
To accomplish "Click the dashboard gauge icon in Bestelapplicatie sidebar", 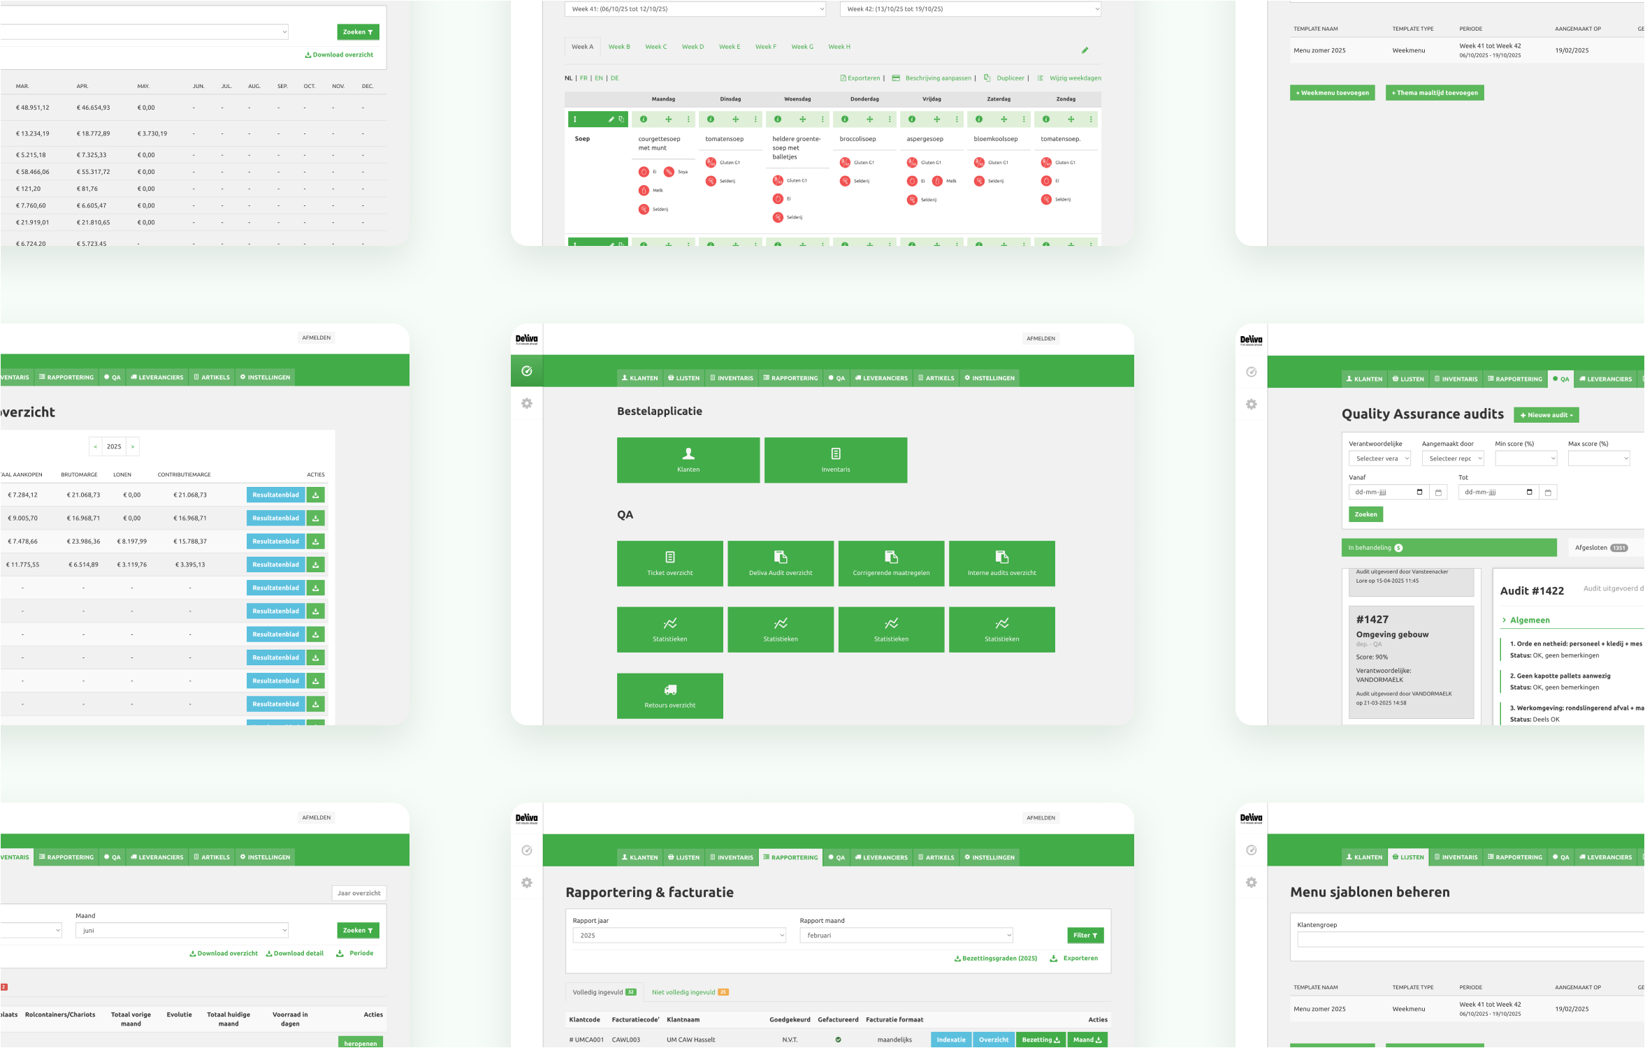I will tap(527, 371).
